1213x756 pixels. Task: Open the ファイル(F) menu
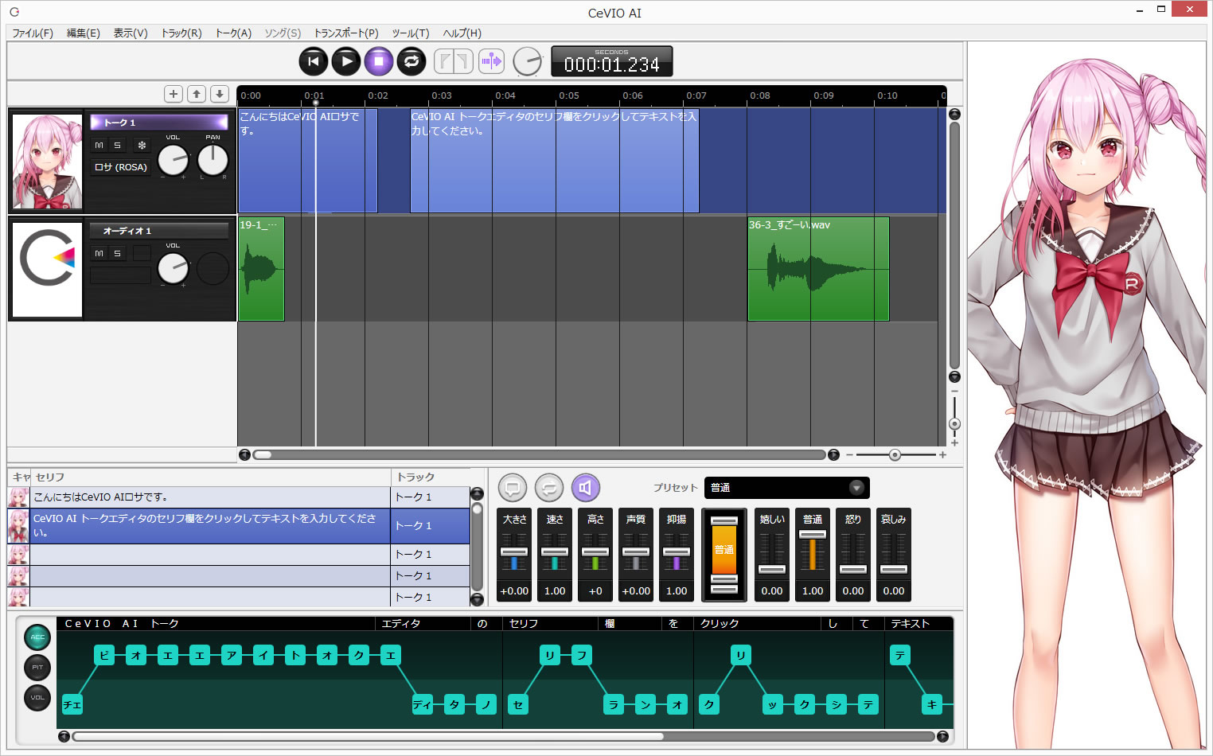pyautogui.click(x=33, y=33)
